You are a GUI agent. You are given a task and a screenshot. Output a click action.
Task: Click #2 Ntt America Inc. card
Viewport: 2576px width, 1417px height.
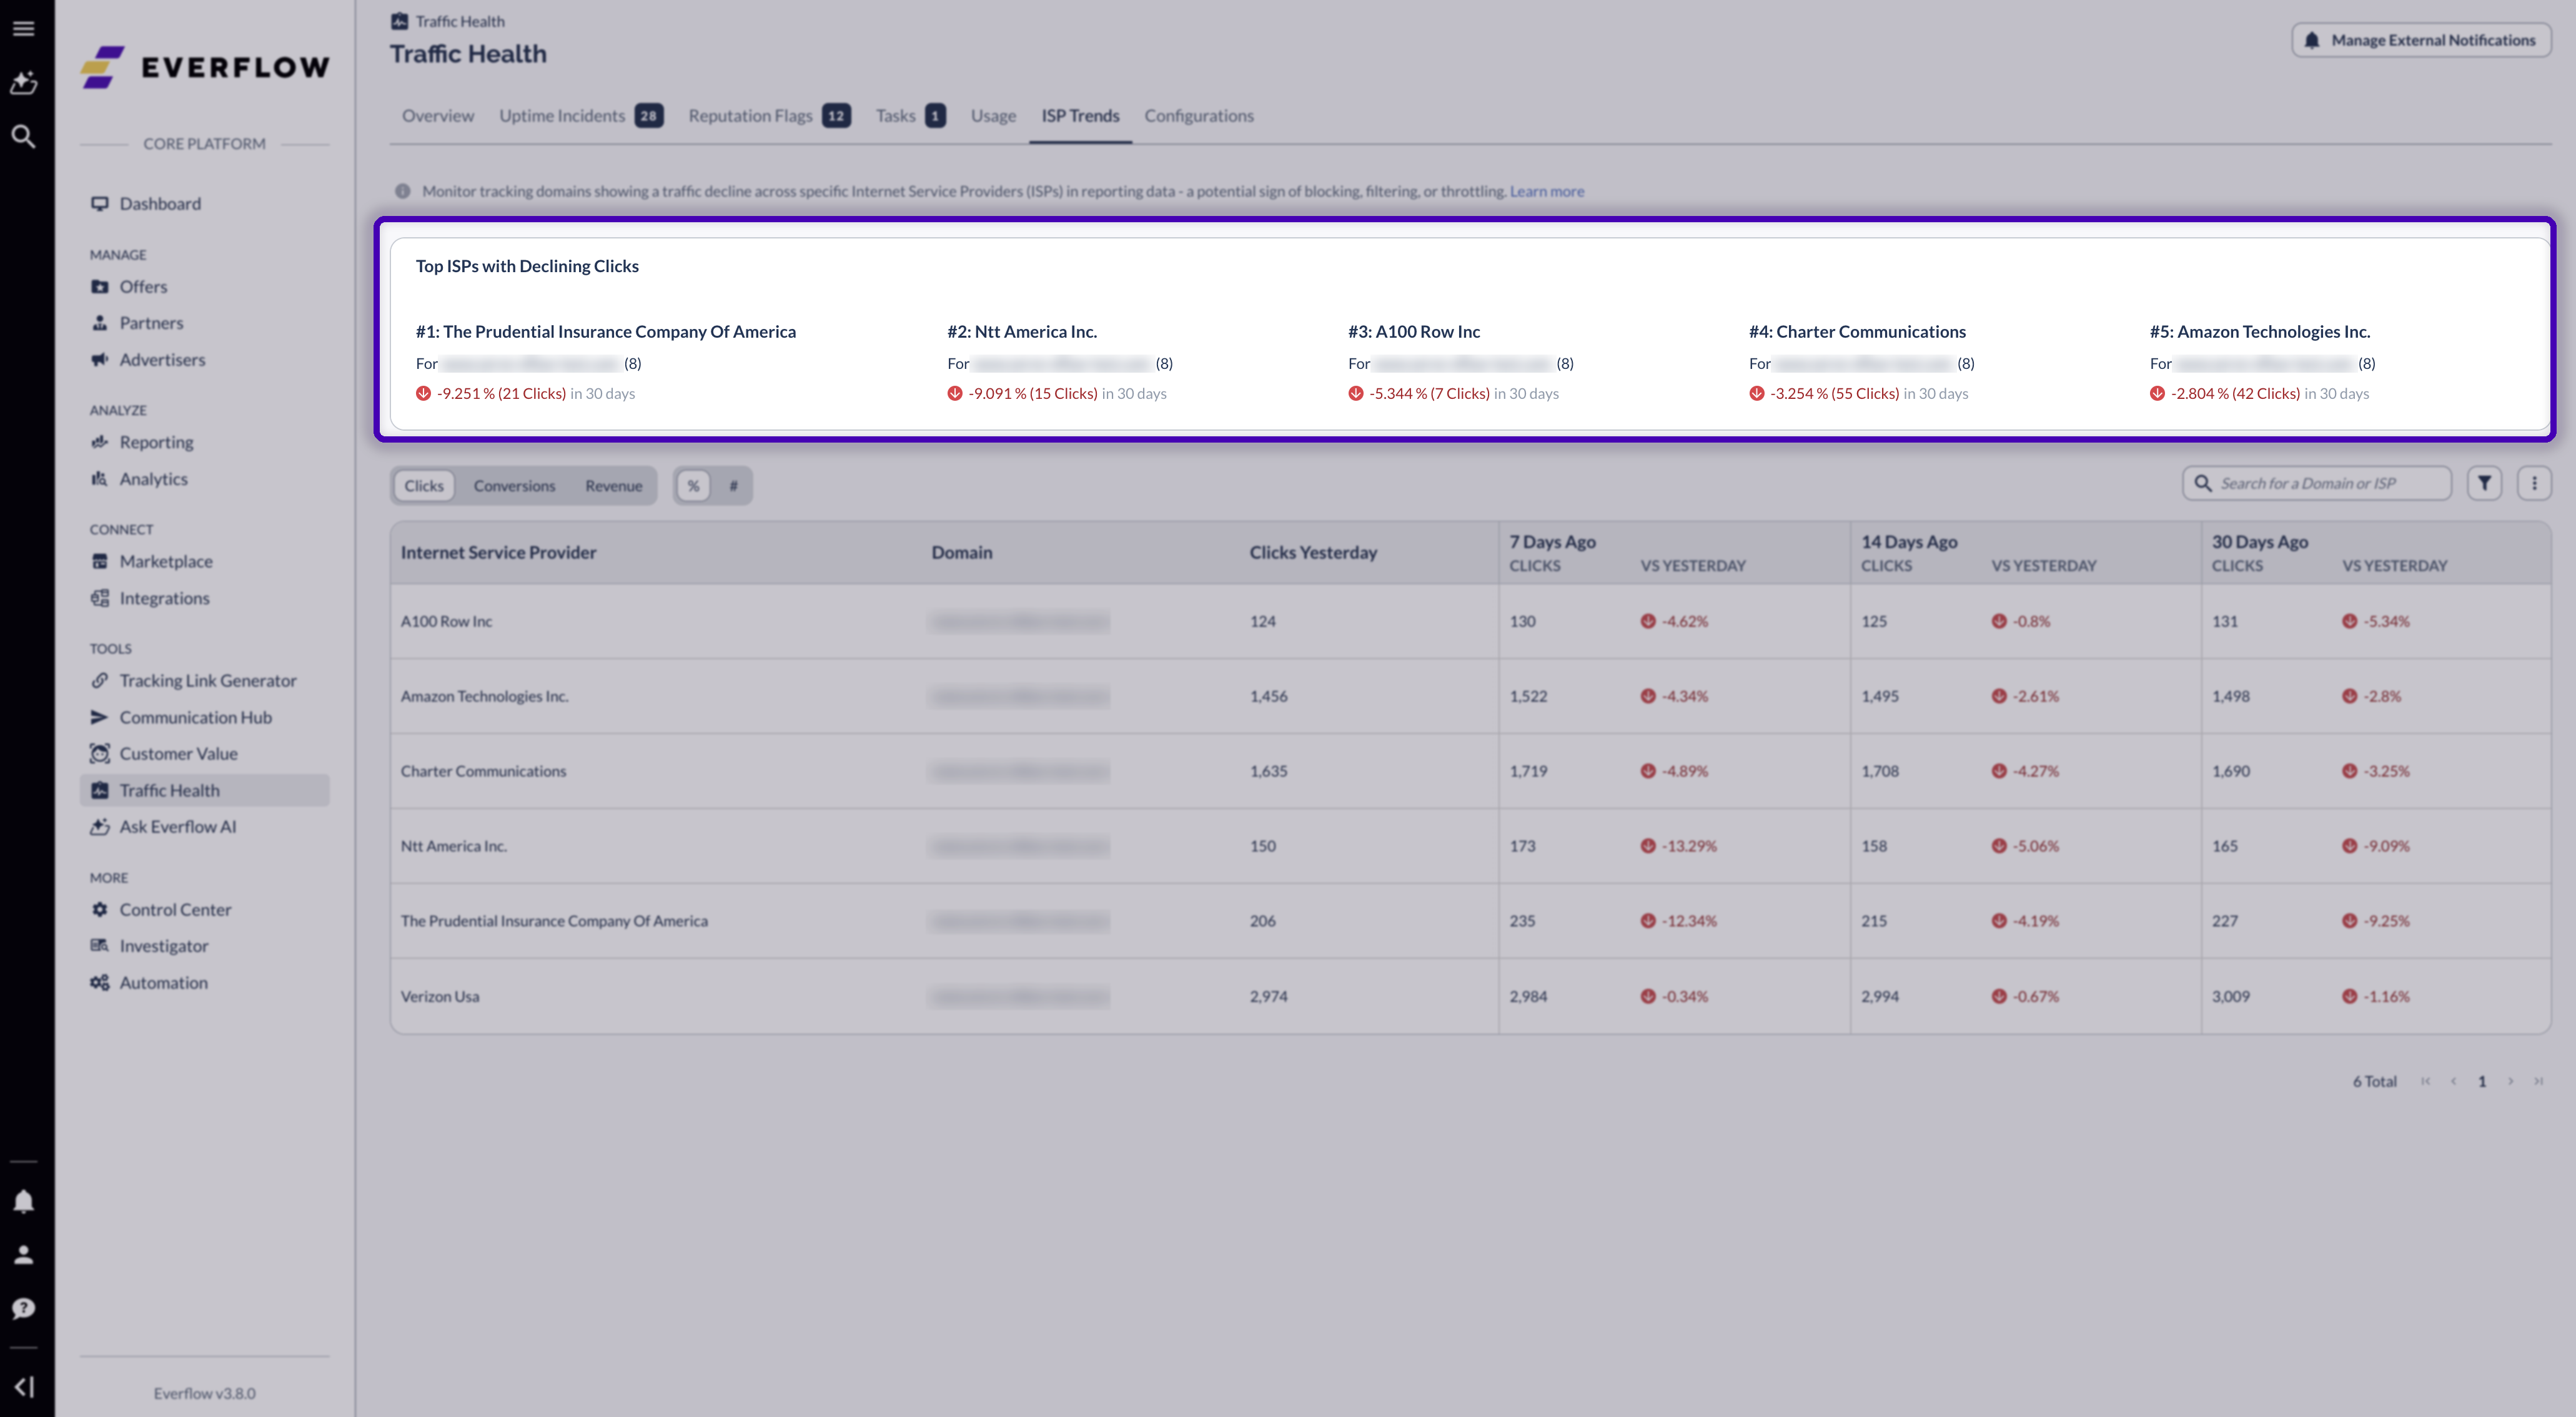(1060, 362)
